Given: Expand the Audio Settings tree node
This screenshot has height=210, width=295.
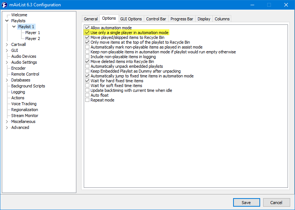Looking at the screenshot, I should [x=7, y=62].
